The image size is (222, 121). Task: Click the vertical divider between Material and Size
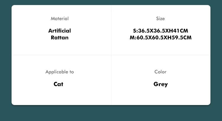point(111,30)
